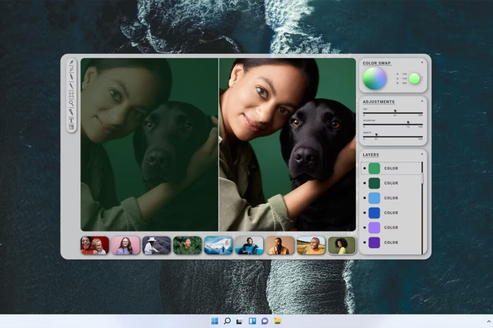Screen dimensions: 493x328
Task: Choose the Text tool in toolbar
Action: (x=71, y=120)
